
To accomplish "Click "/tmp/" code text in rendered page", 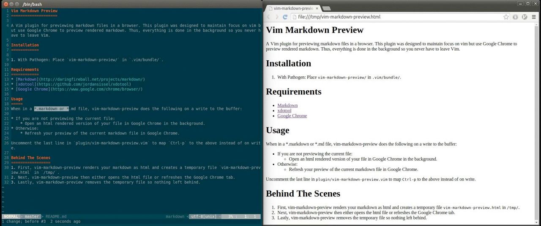I will (x=513, y=207).
